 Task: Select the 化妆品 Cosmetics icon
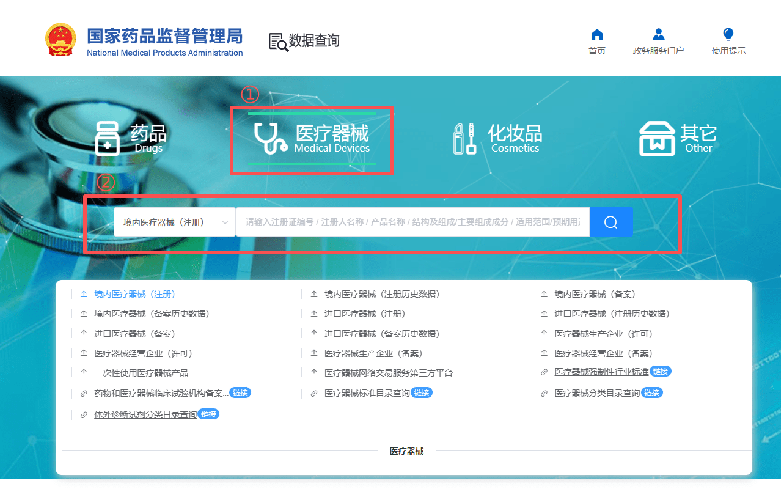pyautogui.click(x=464, y=139)
